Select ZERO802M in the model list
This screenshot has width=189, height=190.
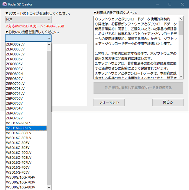click(x=26, y=74)
